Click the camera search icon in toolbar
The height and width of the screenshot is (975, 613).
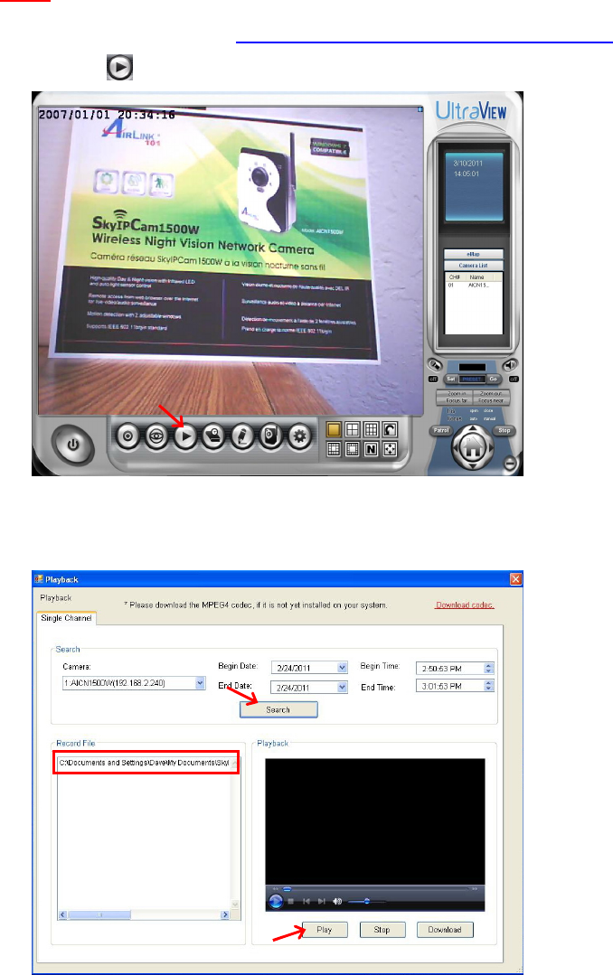[x=213, y=436]
